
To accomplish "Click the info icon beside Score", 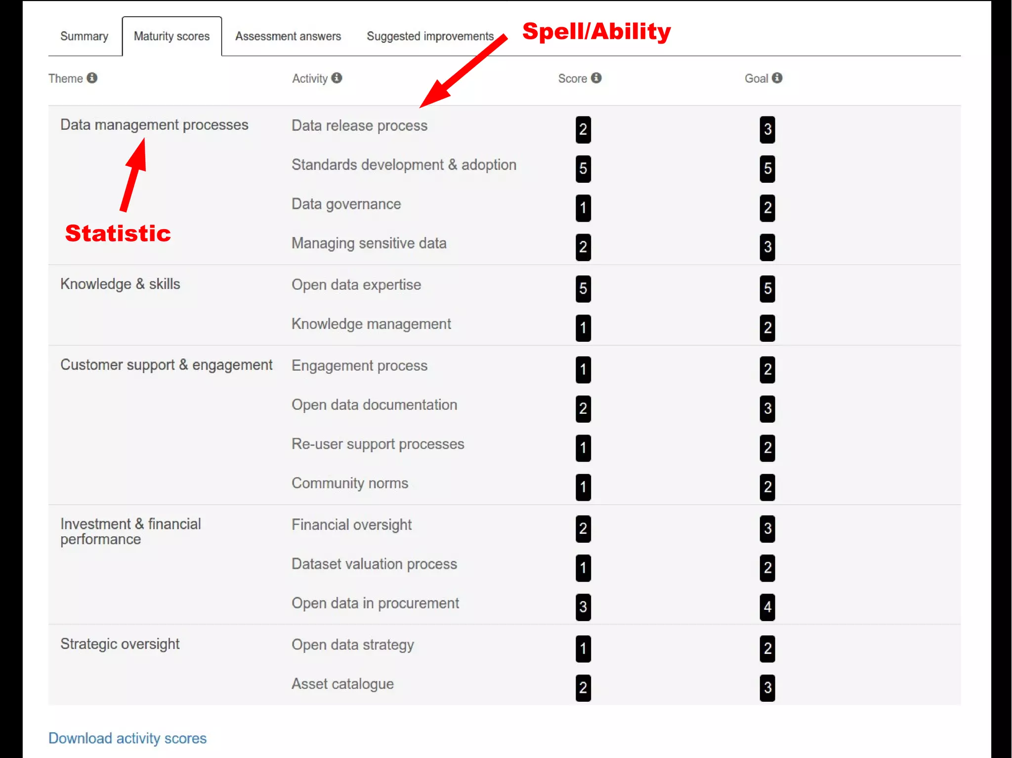I will [596, 78].
